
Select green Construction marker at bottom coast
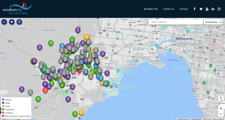75,114
